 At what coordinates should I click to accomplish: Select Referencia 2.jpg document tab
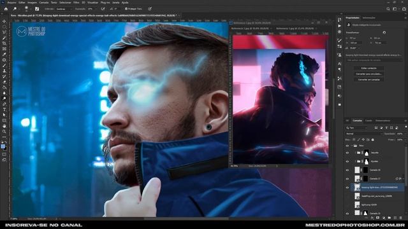tap(251, 28)
